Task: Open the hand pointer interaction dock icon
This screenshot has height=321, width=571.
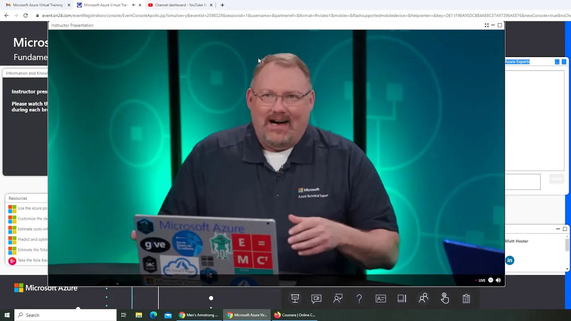Action: tap(445, 298)
